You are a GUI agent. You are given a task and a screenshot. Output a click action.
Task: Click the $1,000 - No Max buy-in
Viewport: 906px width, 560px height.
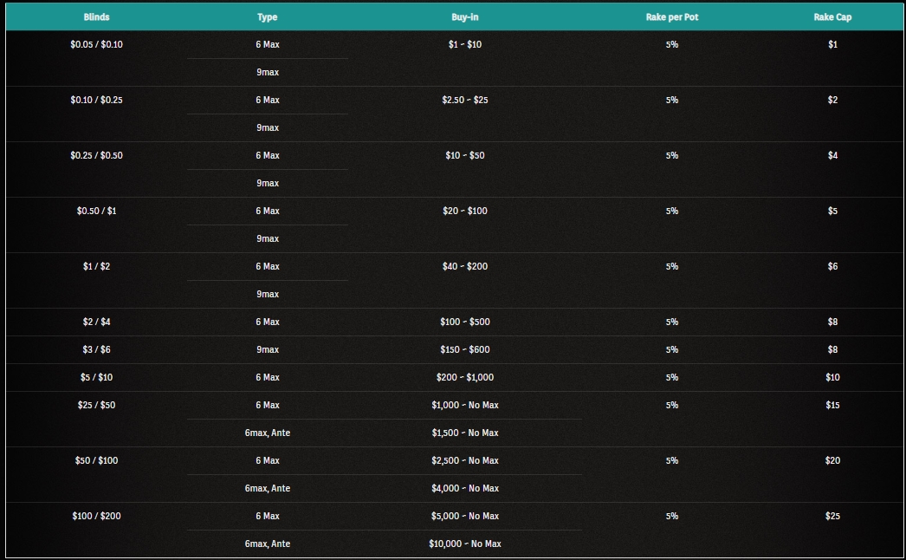(x=465, y=406)
